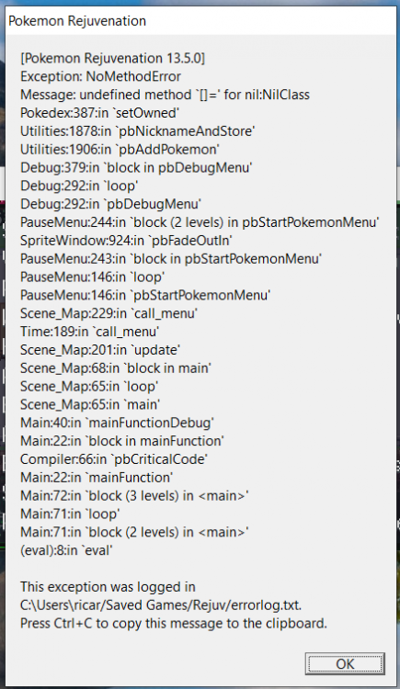Click the (eval):8:in eval line

[x=66, y=550]
